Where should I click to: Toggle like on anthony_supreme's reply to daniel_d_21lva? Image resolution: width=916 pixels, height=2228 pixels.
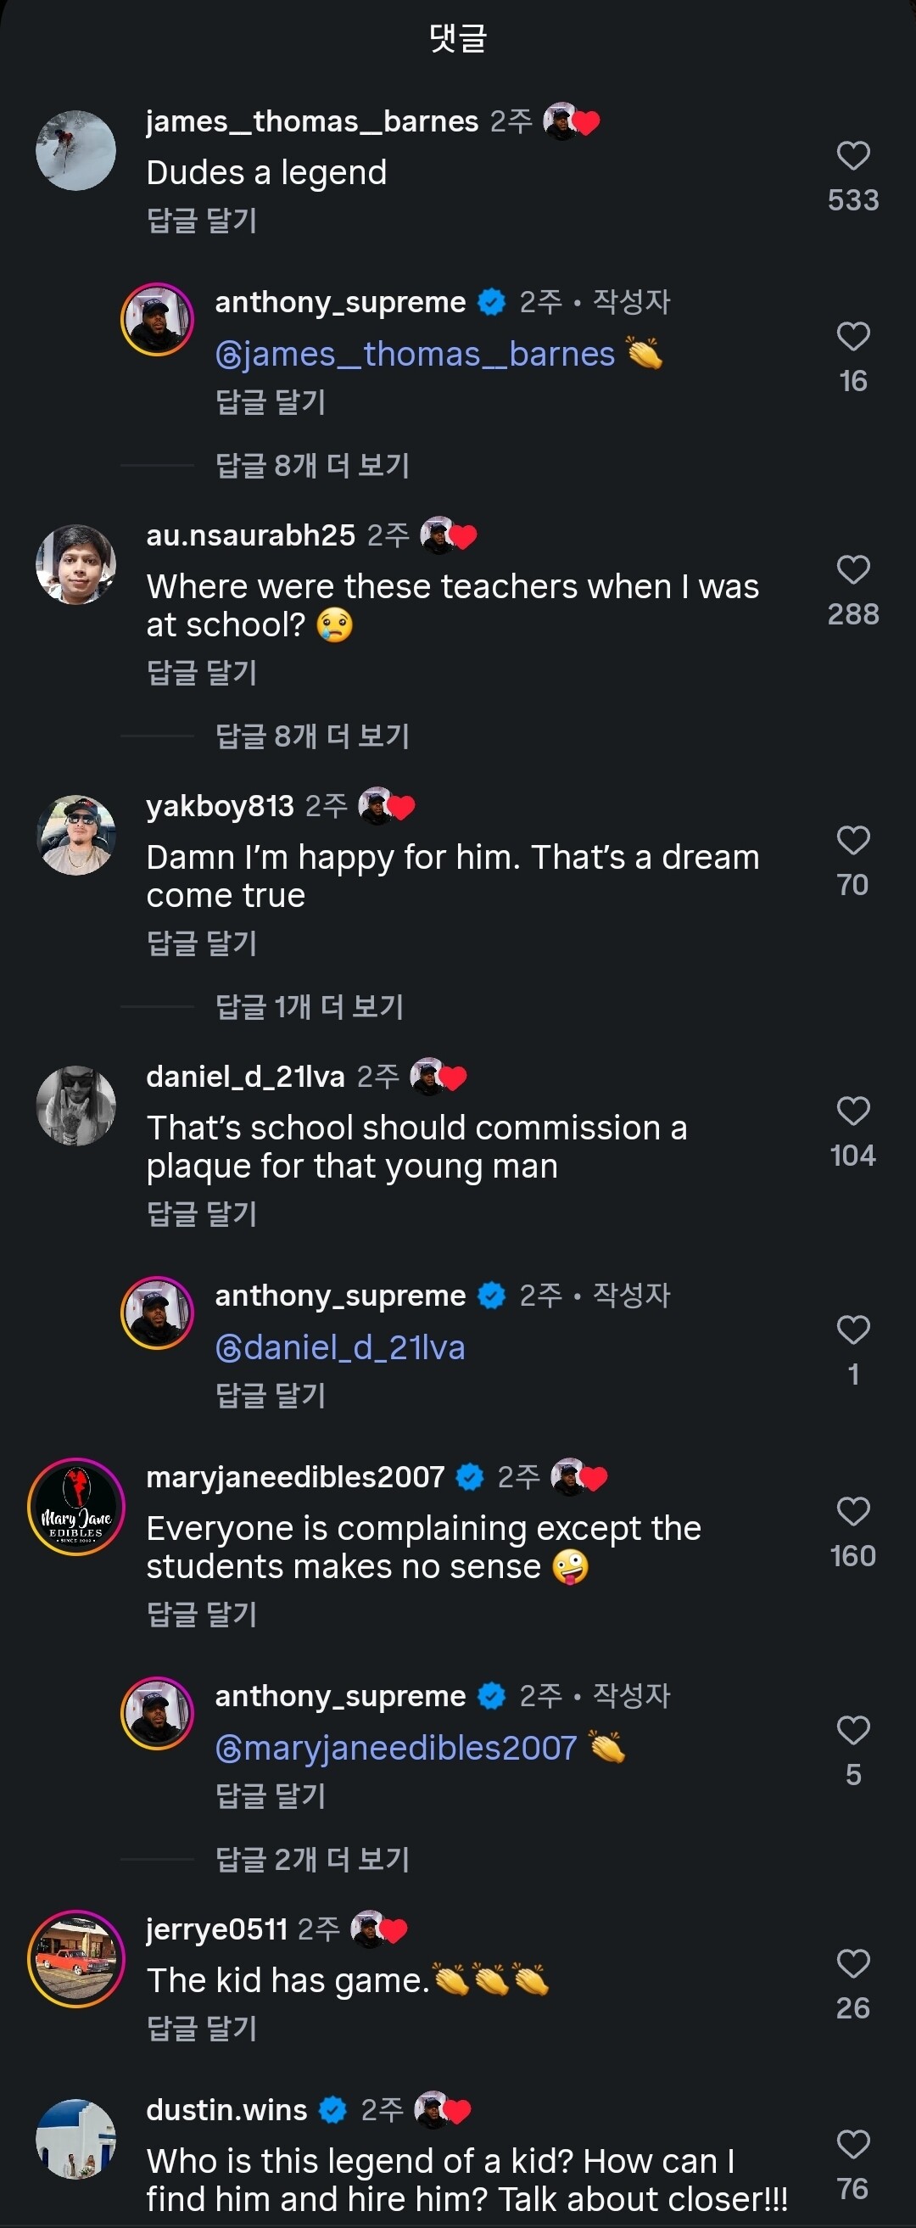pyautogui.click(x=853, y=1330)
